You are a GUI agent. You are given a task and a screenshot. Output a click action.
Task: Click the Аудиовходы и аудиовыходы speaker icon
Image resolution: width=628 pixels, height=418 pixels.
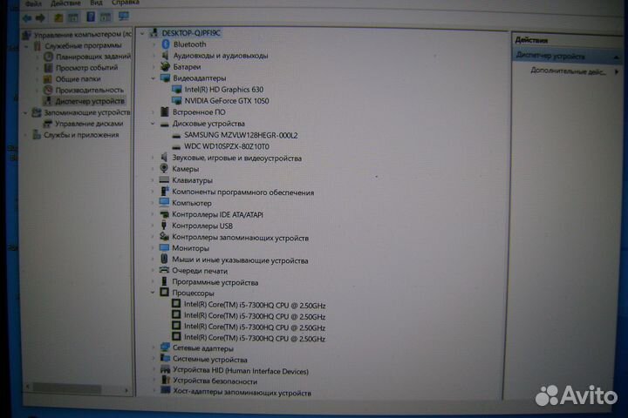pyautogui.click(x=165, y=56)
